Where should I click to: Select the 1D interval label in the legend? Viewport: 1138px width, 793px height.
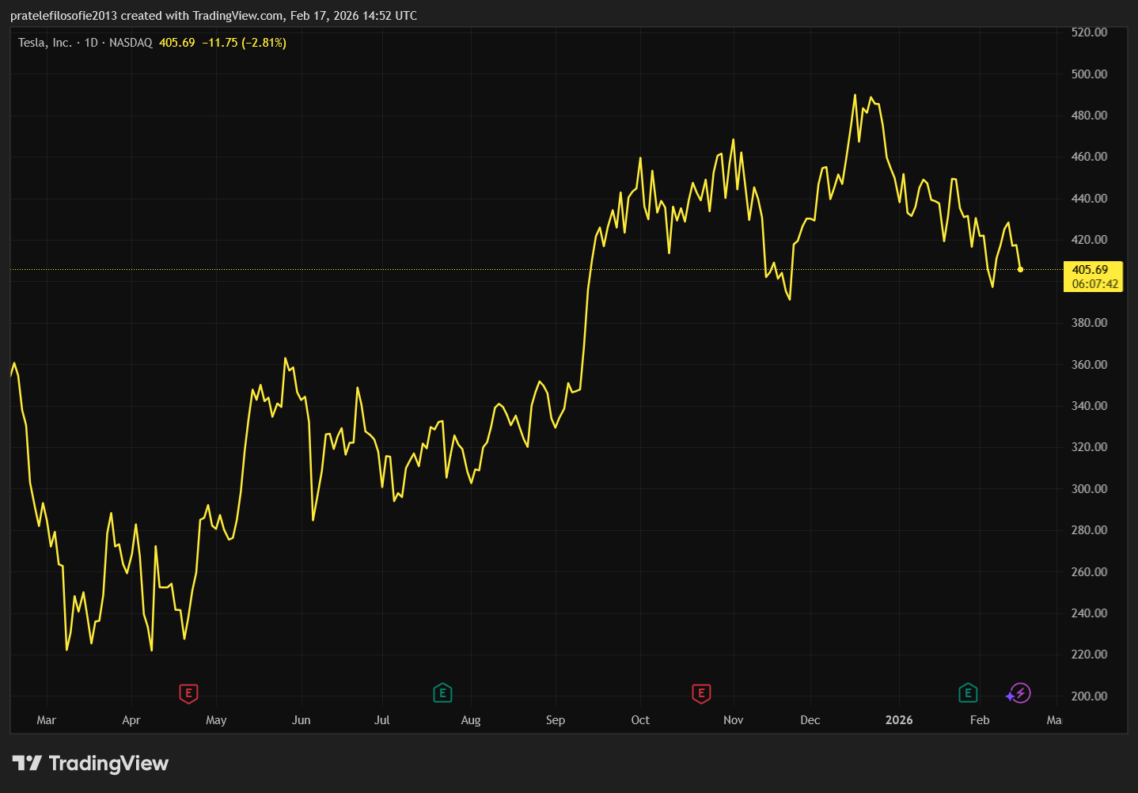91,43
